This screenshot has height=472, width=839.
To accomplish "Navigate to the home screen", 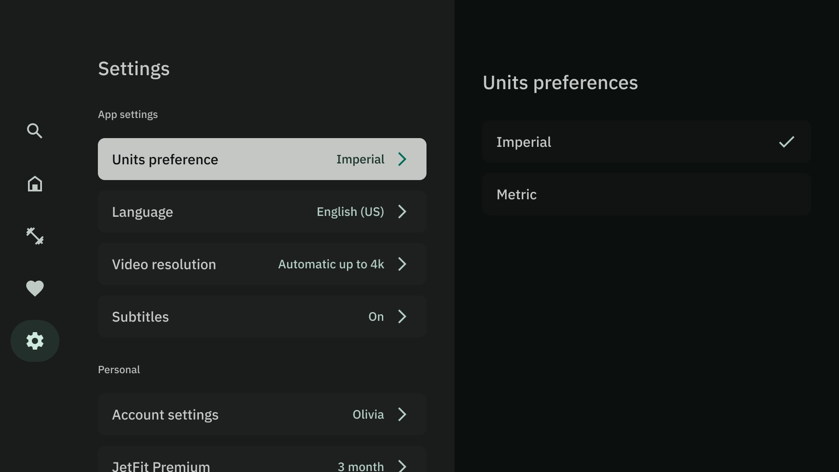I will tap(35, 183).
